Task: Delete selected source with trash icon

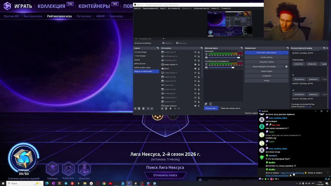Action: (166, 109)
